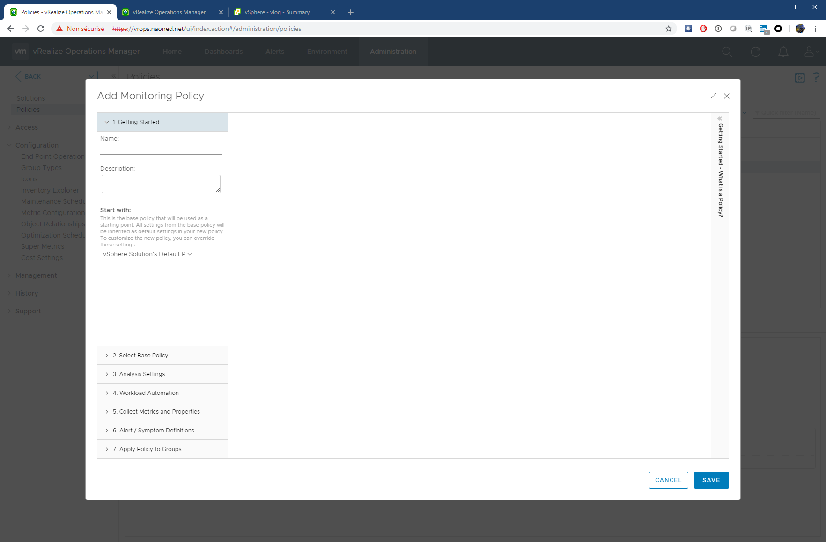Screen dimensions: 826x542
Task: Expand the dialog to full screen
Action: click(x=713, y=96)
